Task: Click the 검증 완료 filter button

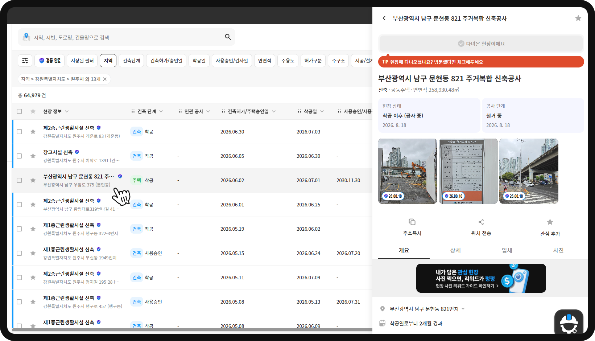Action: (50, 61)
